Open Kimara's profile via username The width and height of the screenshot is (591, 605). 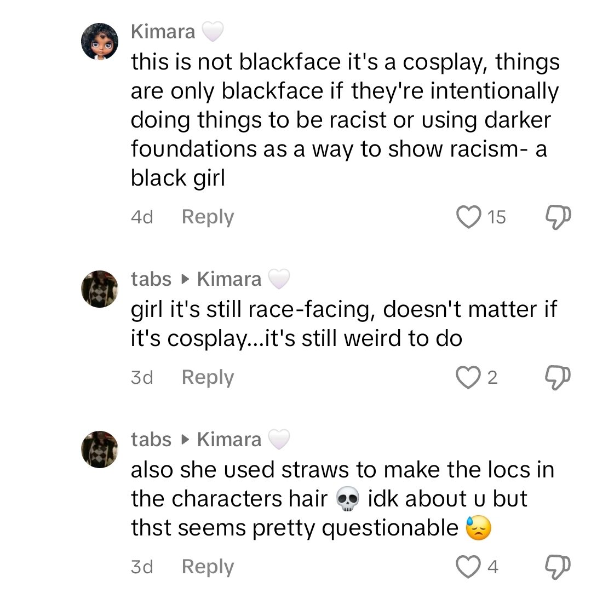[163, 31]
